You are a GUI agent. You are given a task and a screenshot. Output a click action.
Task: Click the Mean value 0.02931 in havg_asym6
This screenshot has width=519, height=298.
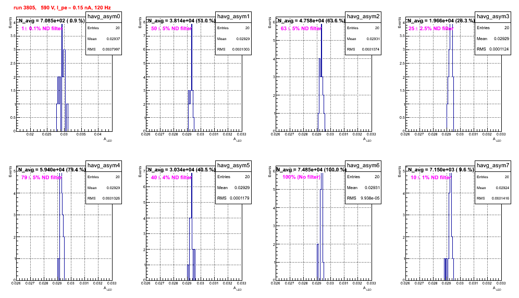372,188
